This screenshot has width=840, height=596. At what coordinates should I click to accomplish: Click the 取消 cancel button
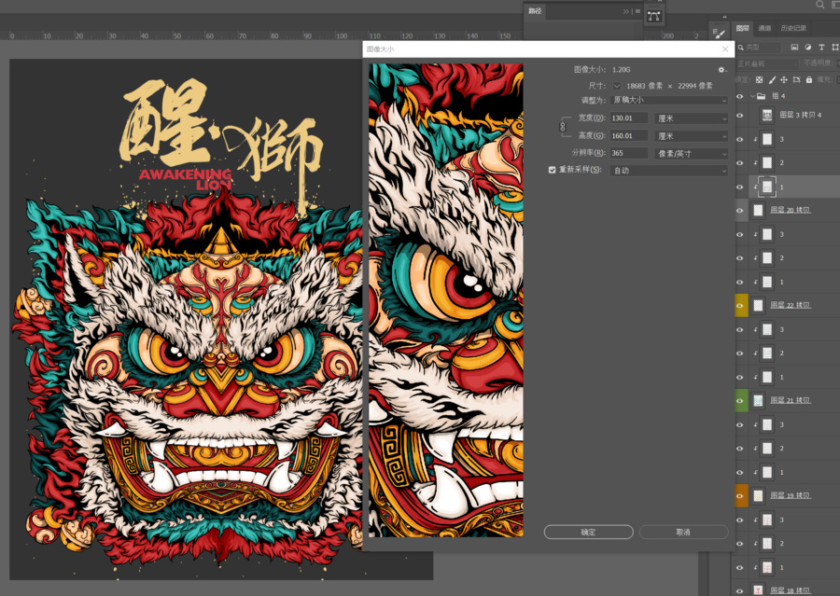[x=683, y=532]
